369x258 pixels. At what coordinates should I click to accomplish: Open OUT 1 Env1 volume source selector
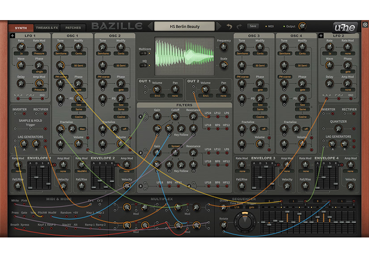pos(157,96)
